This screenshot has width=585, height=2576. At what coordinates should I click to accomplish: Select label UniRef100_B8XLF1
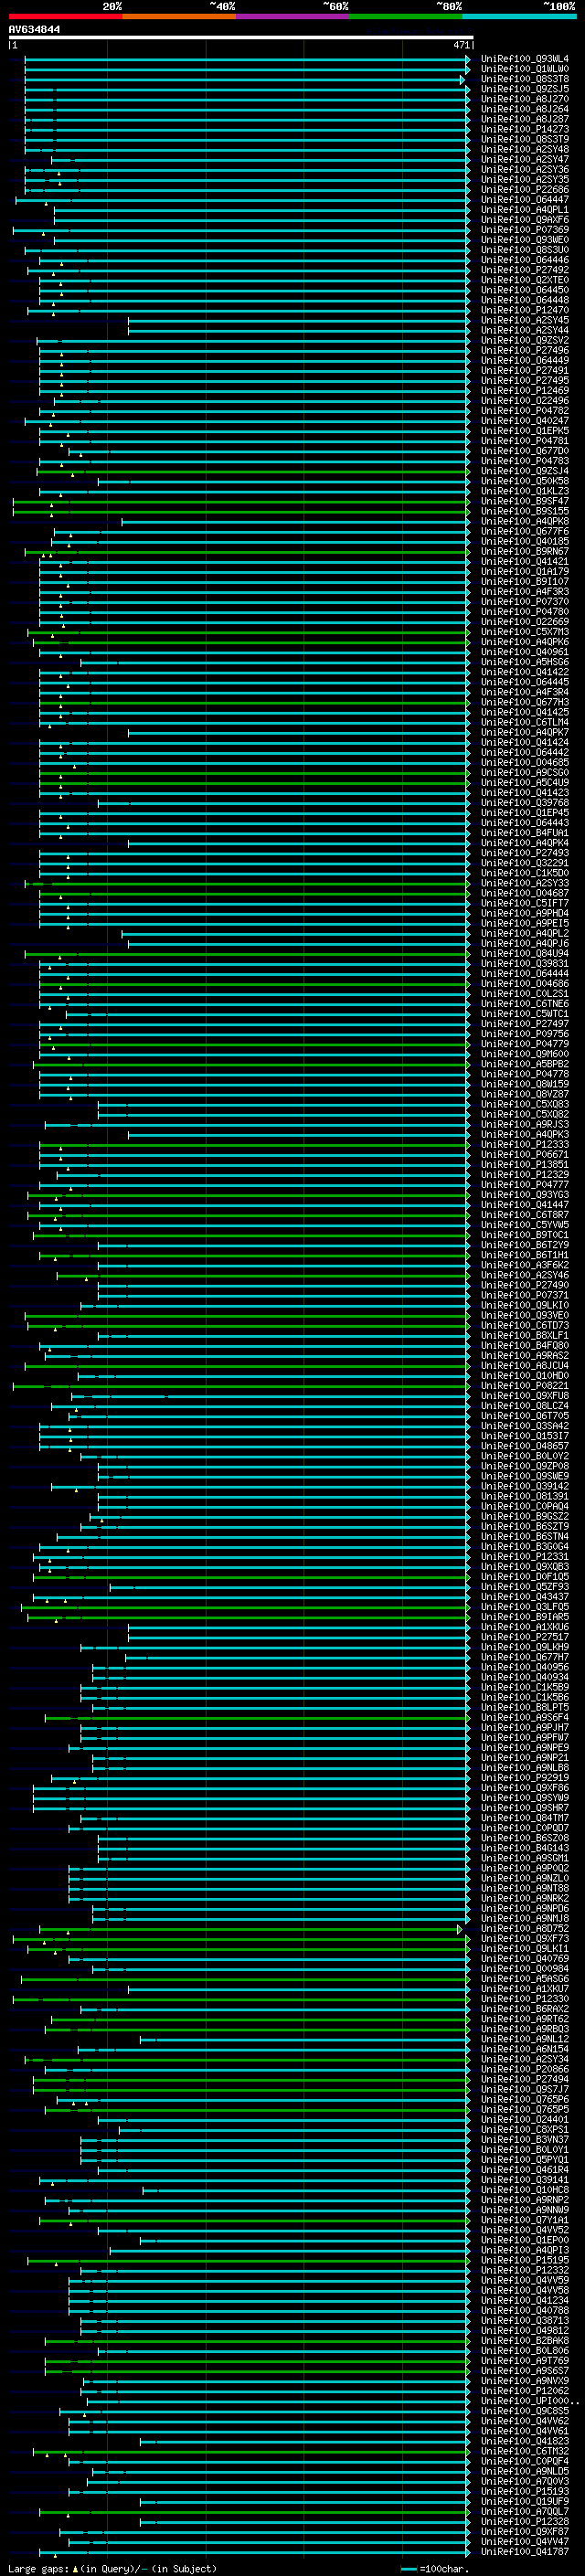[x=524, y=1336]
